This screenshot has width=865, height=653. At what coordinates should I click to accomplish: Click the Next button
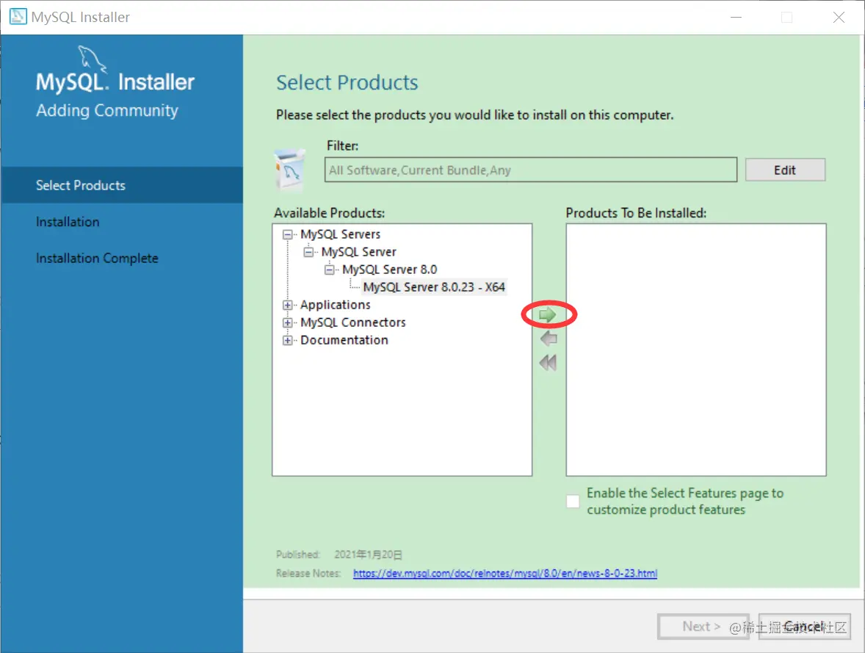[702, 627]
